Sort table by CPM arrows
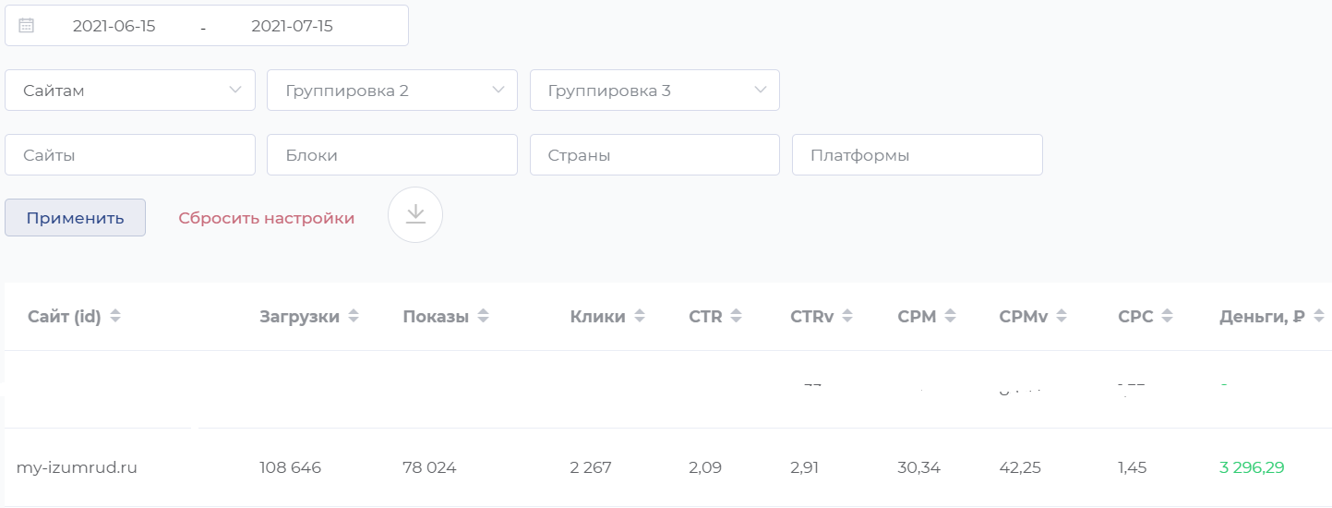Viewport: 1332px width, 508px height. pos(950,317)
